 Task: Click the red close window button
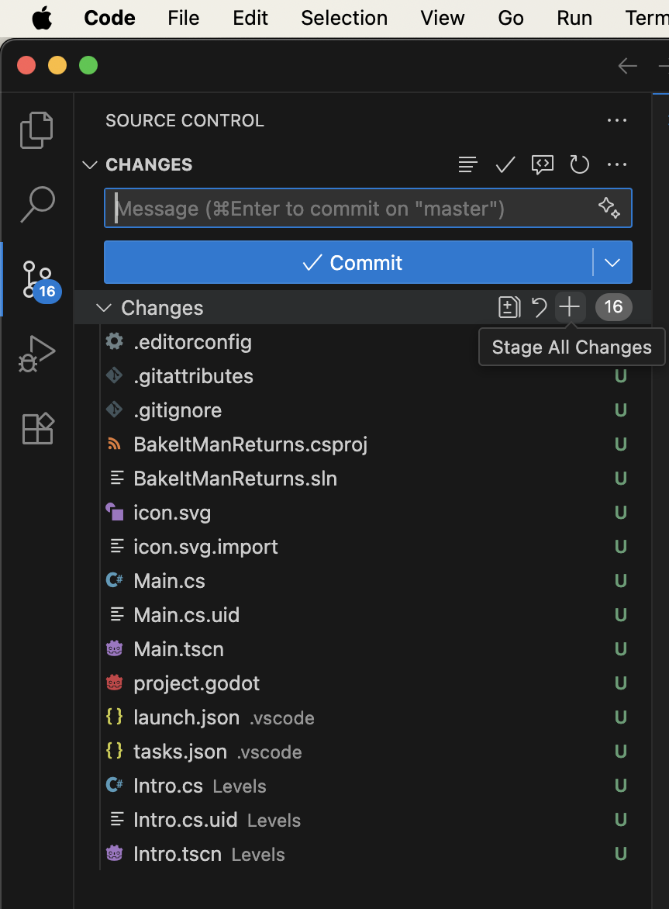pyautogui.click(x=26, y=65)
